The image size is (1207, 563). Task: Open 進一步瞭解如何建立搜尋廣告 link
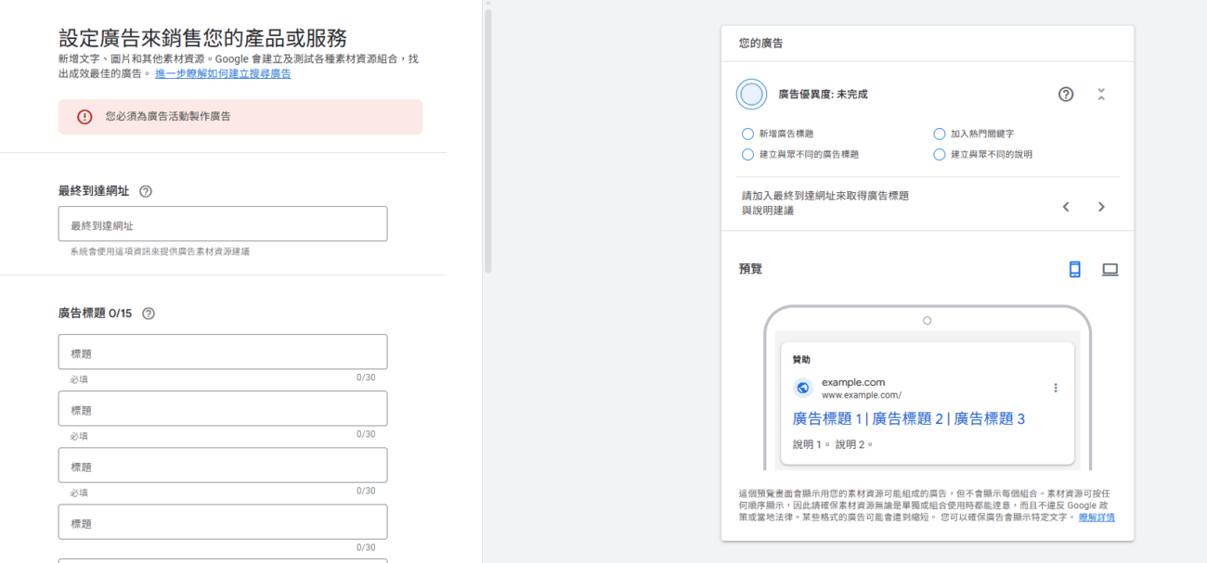[x=223, y=73]
